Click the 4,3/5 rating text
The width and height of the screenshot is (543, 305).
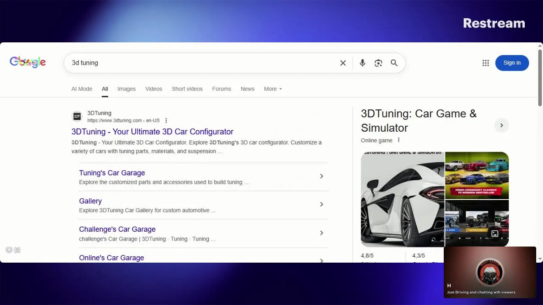click(x=419, y=256)
